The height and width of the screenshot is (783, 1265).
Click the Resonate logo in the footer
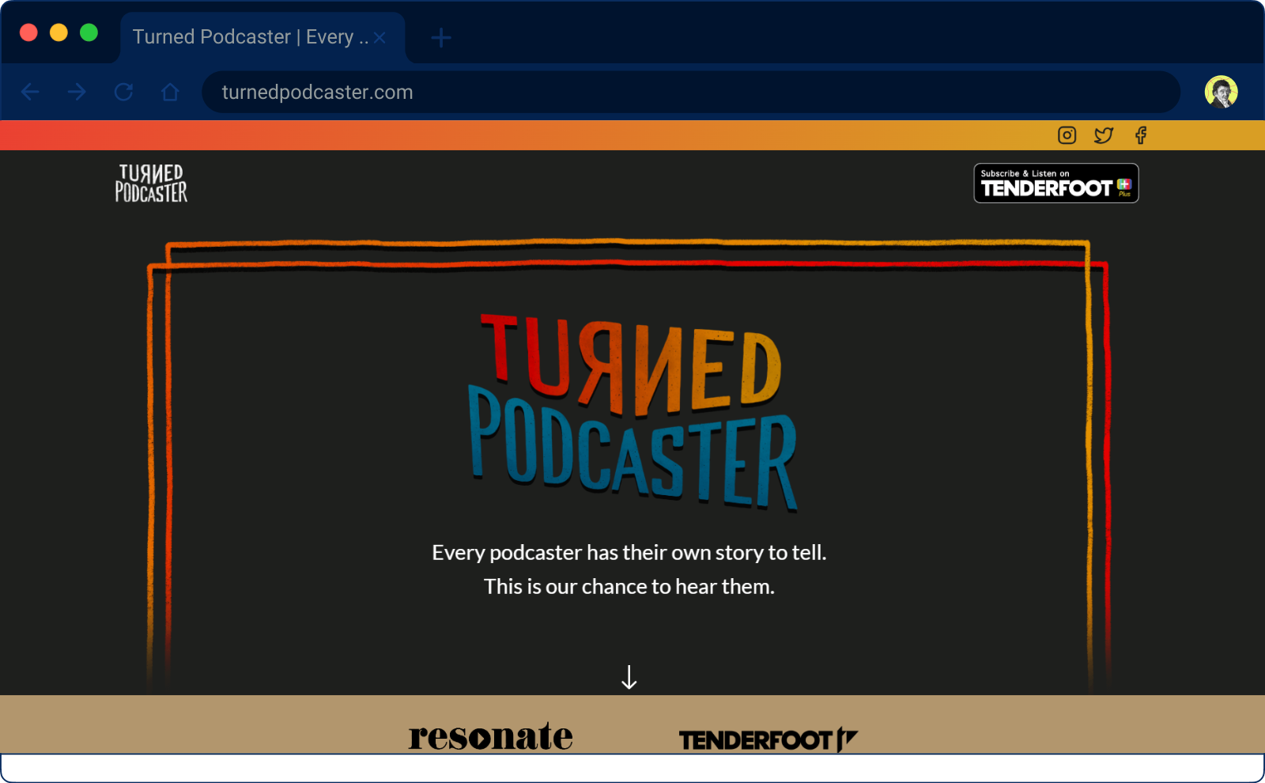point(490,736)
